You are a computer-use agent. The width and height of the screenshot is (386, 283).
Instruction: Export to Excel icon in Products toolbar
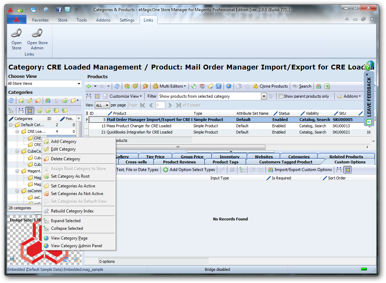pyautogui.click(x=327, y=86)
